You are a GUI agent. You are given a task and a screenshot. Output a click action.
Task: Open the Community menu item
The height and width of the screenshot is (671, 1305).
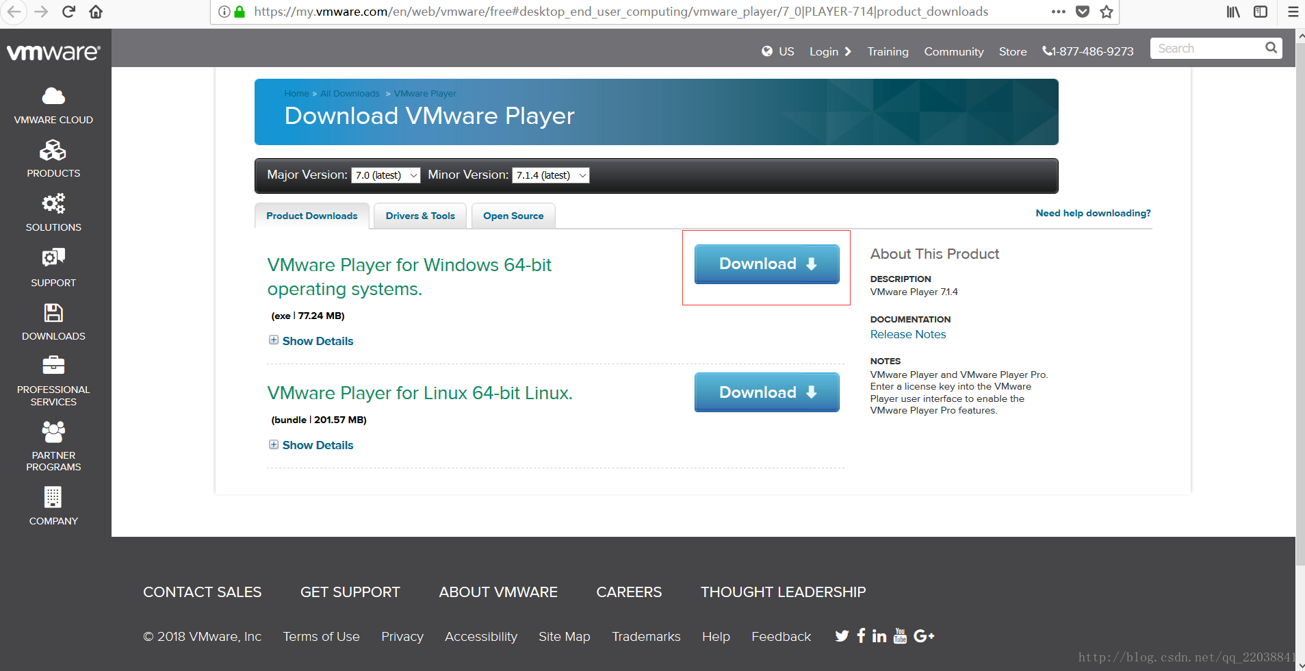(953, 51)
